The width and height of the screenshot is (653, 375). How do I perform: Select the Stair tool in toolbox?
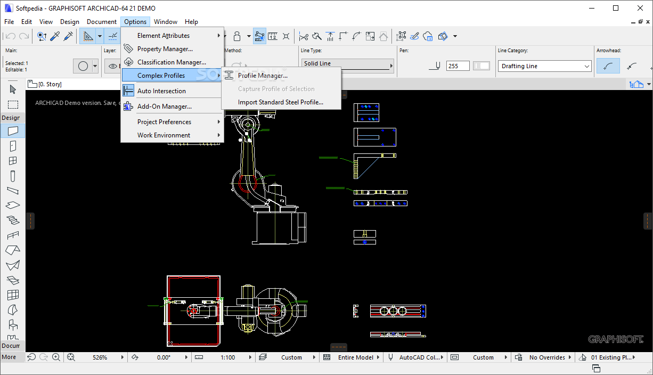point(13,220)
